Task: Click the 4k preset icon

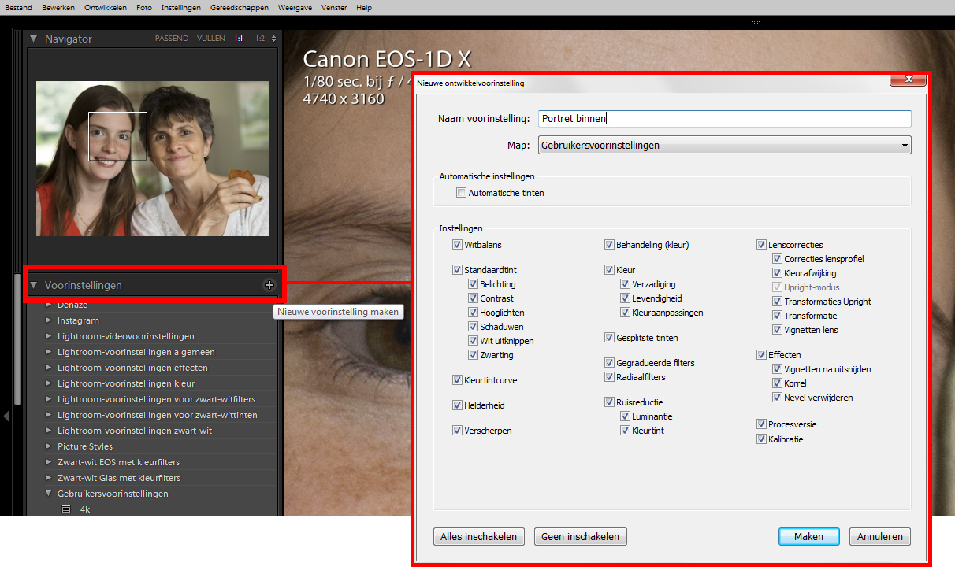Action: 66,509
